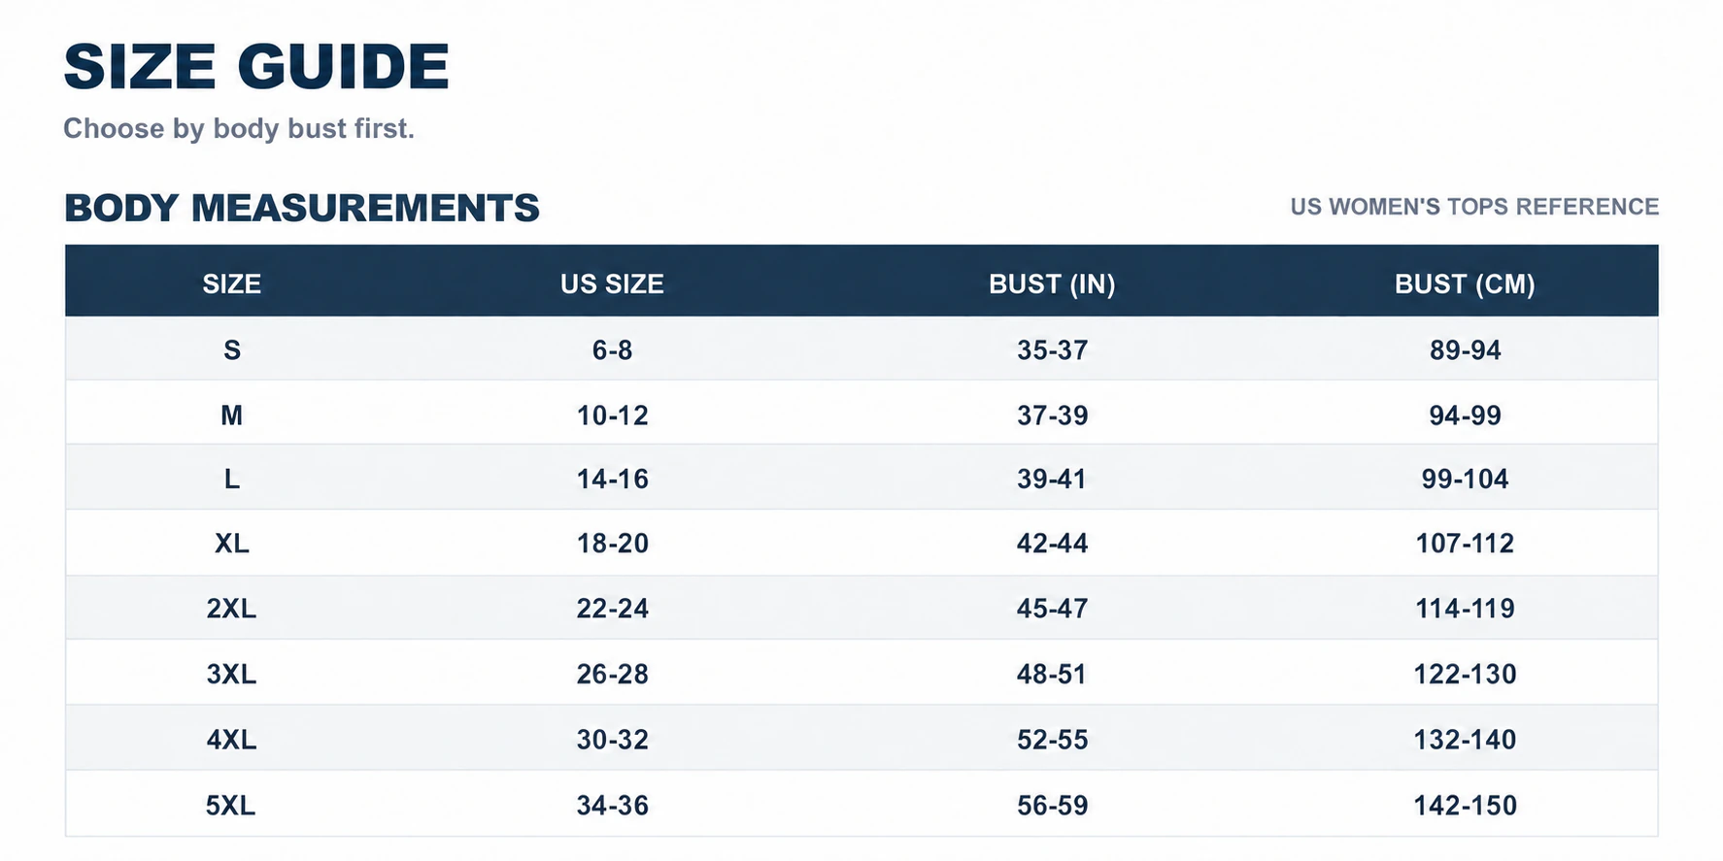This screenshot has width=1723, height=861.
Task: Click the BUST (CM) column header
Action: (1465, 283)
